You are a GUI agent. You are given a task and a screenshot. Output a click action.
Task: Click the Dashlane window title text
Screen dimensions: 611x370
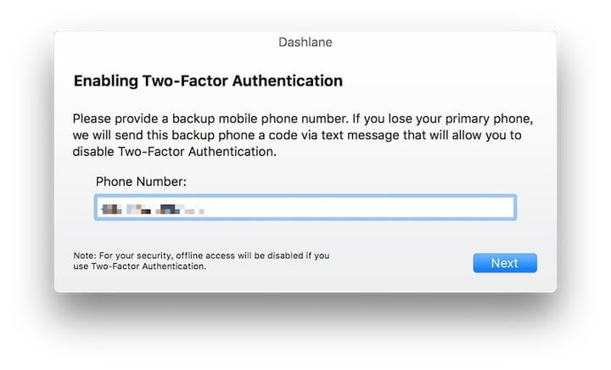pos(305,41)
